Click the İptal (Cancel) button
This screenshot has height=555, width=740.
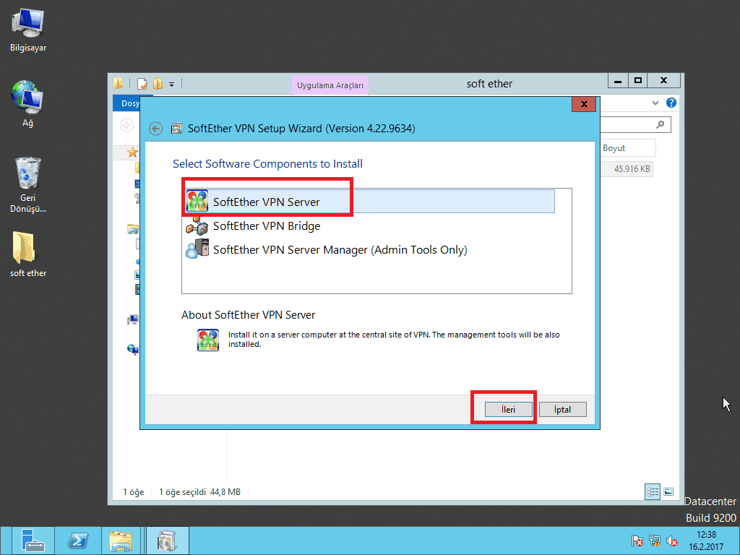pyautogui.click(x=562, y=409)
